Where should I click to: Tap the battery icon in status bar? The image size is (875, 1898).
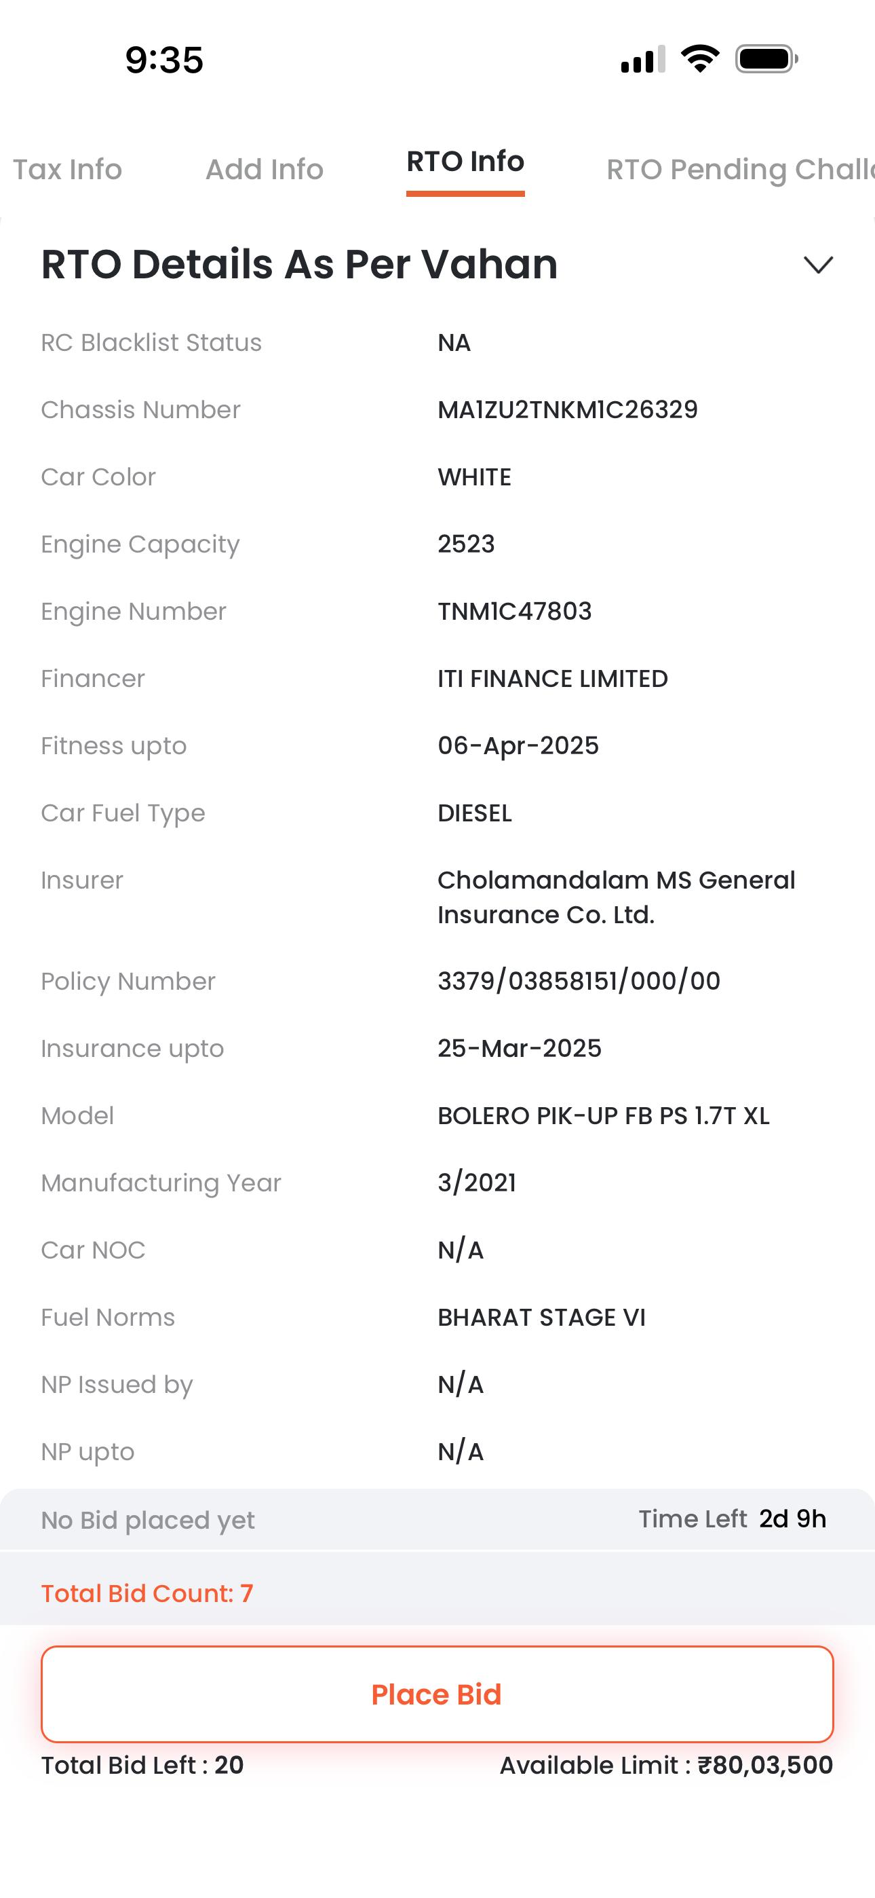click(x=766, y=59)
